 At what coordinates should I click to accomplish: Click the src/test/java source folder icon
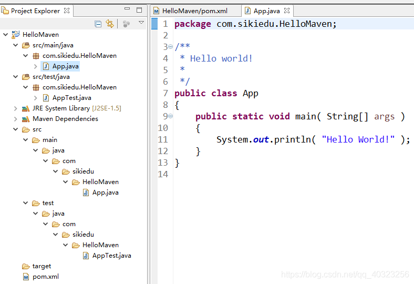pos(26,77)
